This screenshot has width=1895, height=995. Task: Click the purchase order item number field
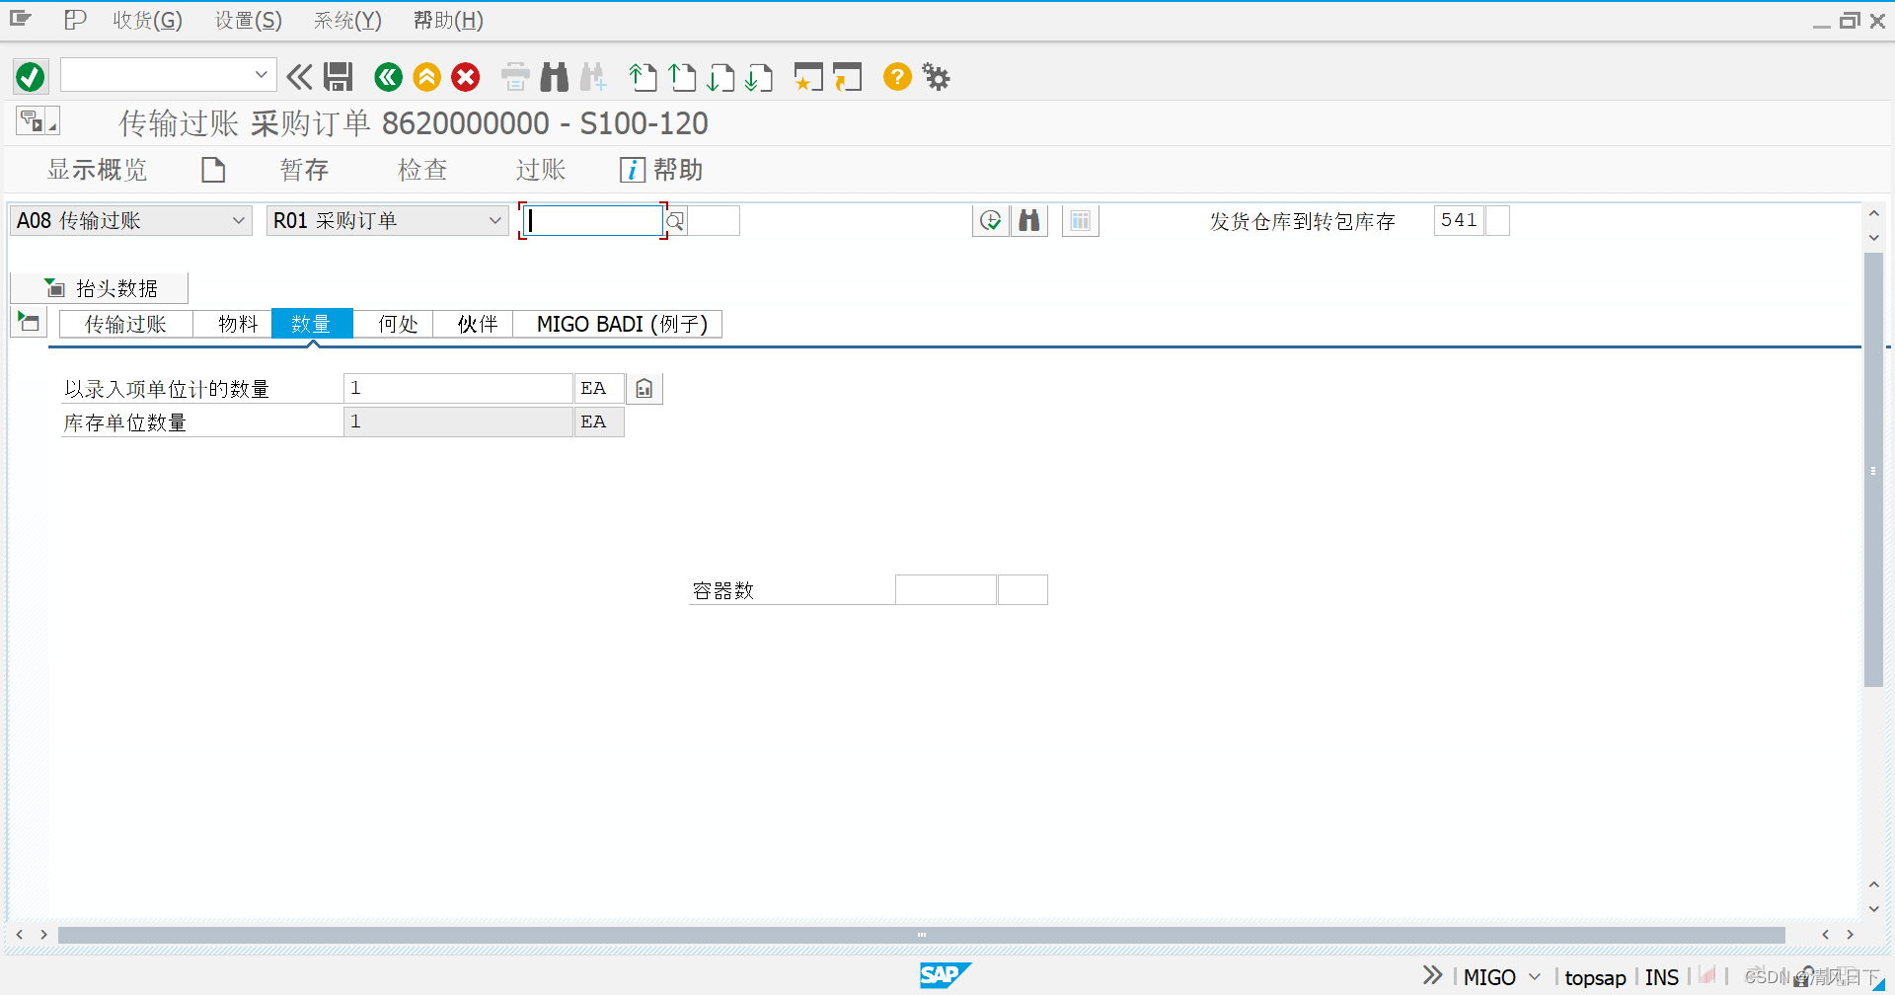tap(714, 220)
